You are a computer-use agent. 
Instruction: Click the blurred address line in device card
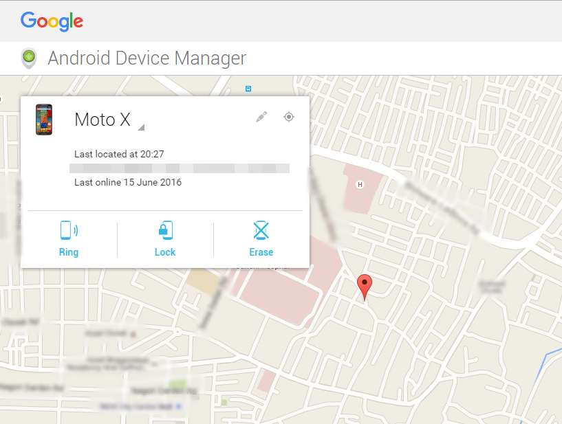(179, 168)
